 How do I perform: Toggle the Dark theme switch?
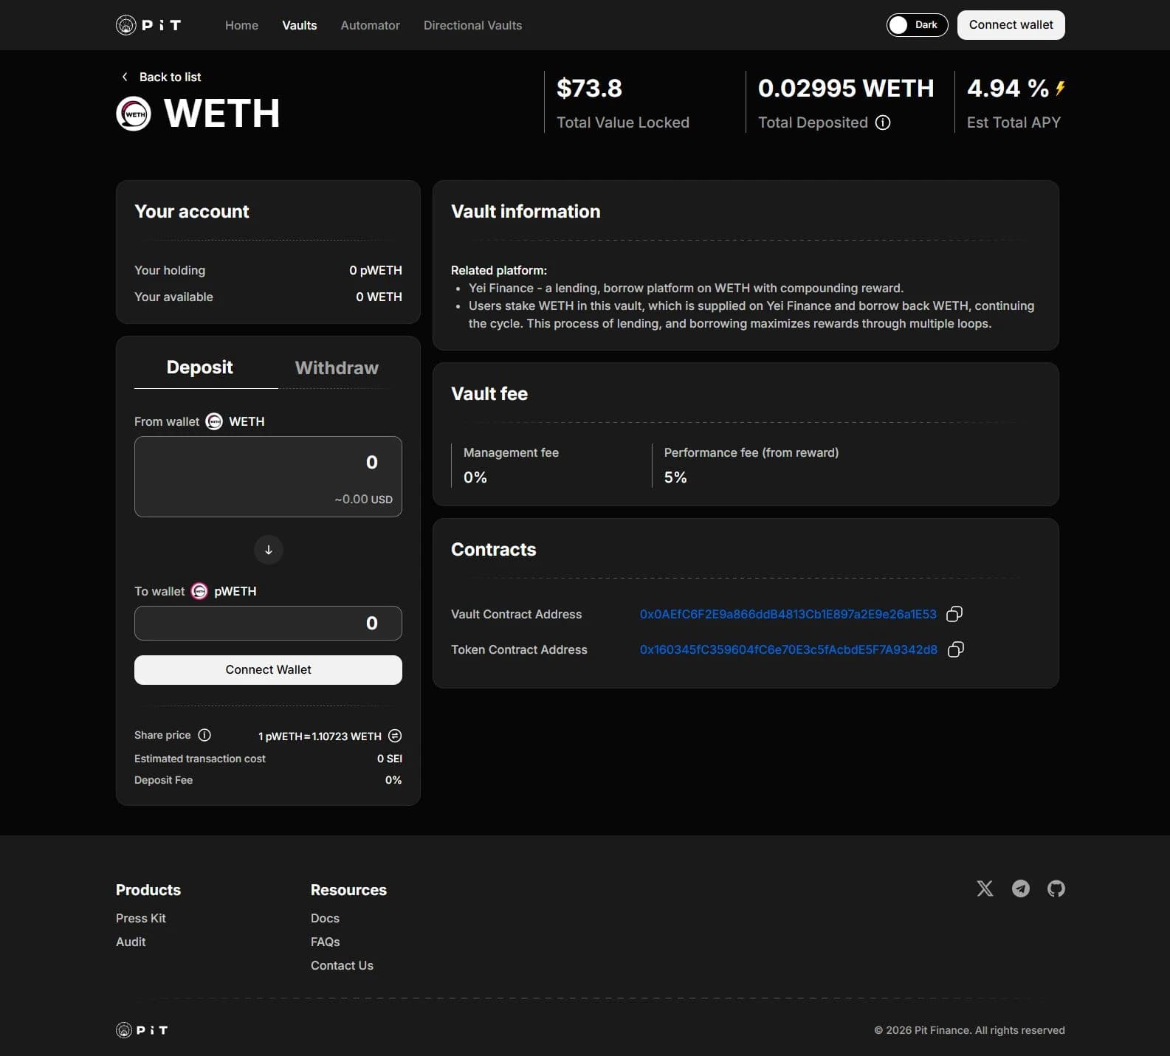coord(918,25)
